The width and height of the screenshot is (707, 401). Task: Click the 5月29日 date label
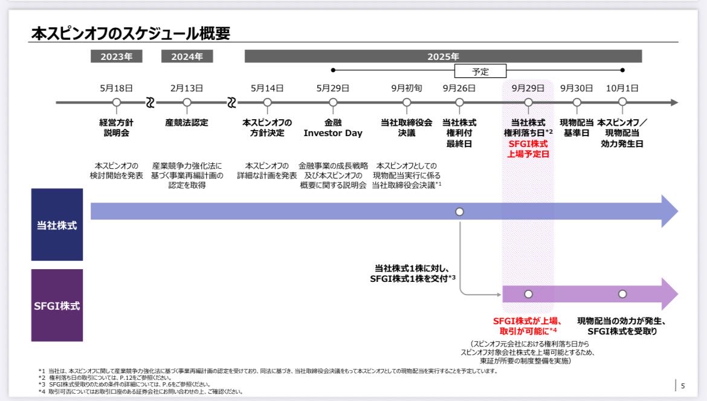pyautogui.click(x=333, y=88)
